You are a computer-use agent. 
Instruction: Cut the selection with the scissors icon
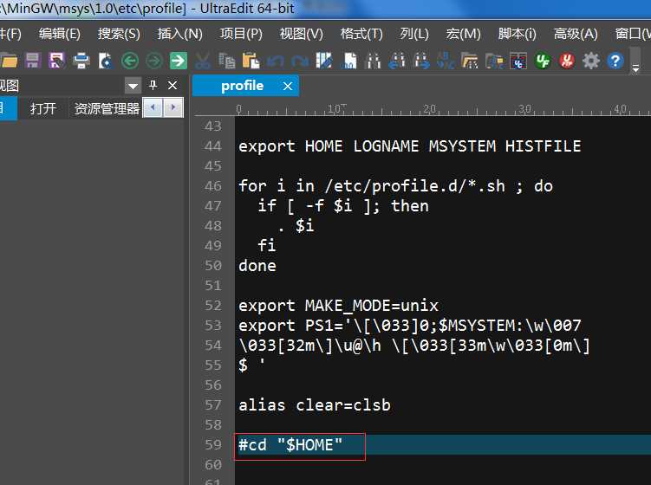click(203, 61)
